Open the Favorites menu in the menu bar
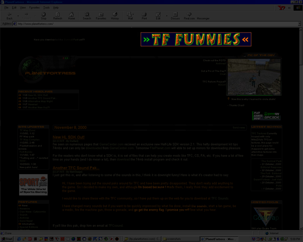Image resolution: width=303 pixels, height=242 pixels. click(34, 8)
